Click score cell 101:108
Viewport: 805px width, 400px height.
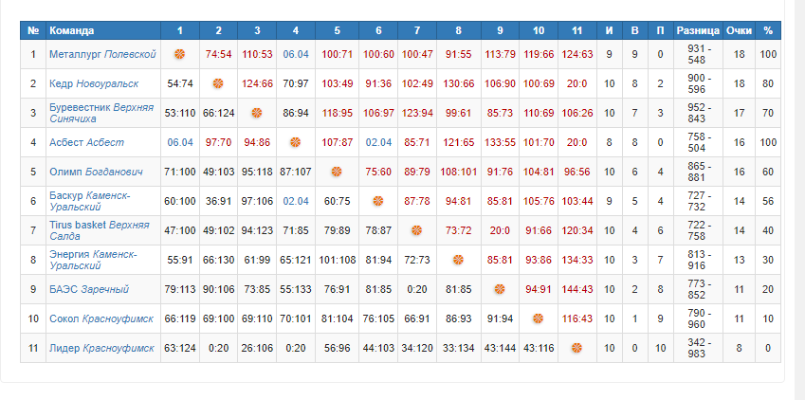337,260
